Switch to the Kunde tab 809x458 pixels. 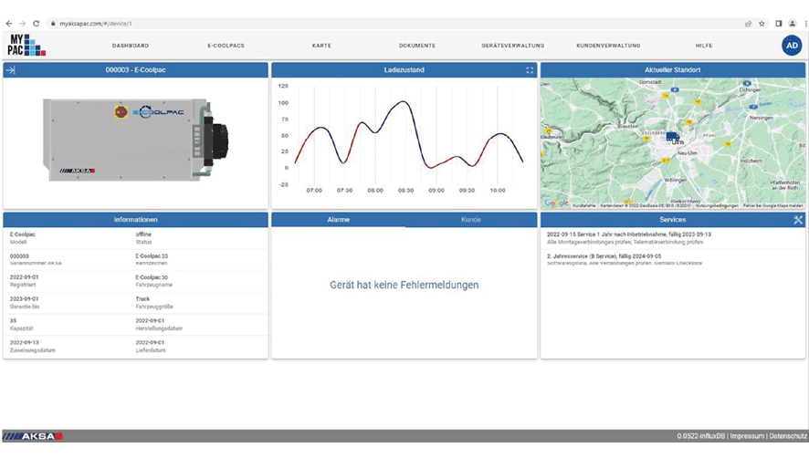pyautogui.click(x=470, y=220)
